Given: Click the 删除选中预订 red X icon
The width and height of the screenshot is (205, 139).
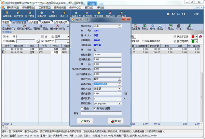Looking at the screenshot, I should [x=58, y=27].
